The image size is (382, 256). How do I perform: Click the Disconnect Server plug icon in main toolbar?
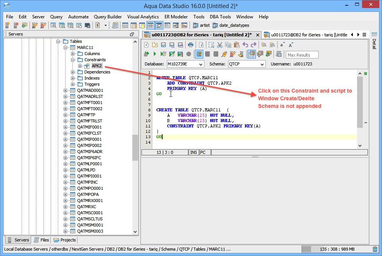43,25
